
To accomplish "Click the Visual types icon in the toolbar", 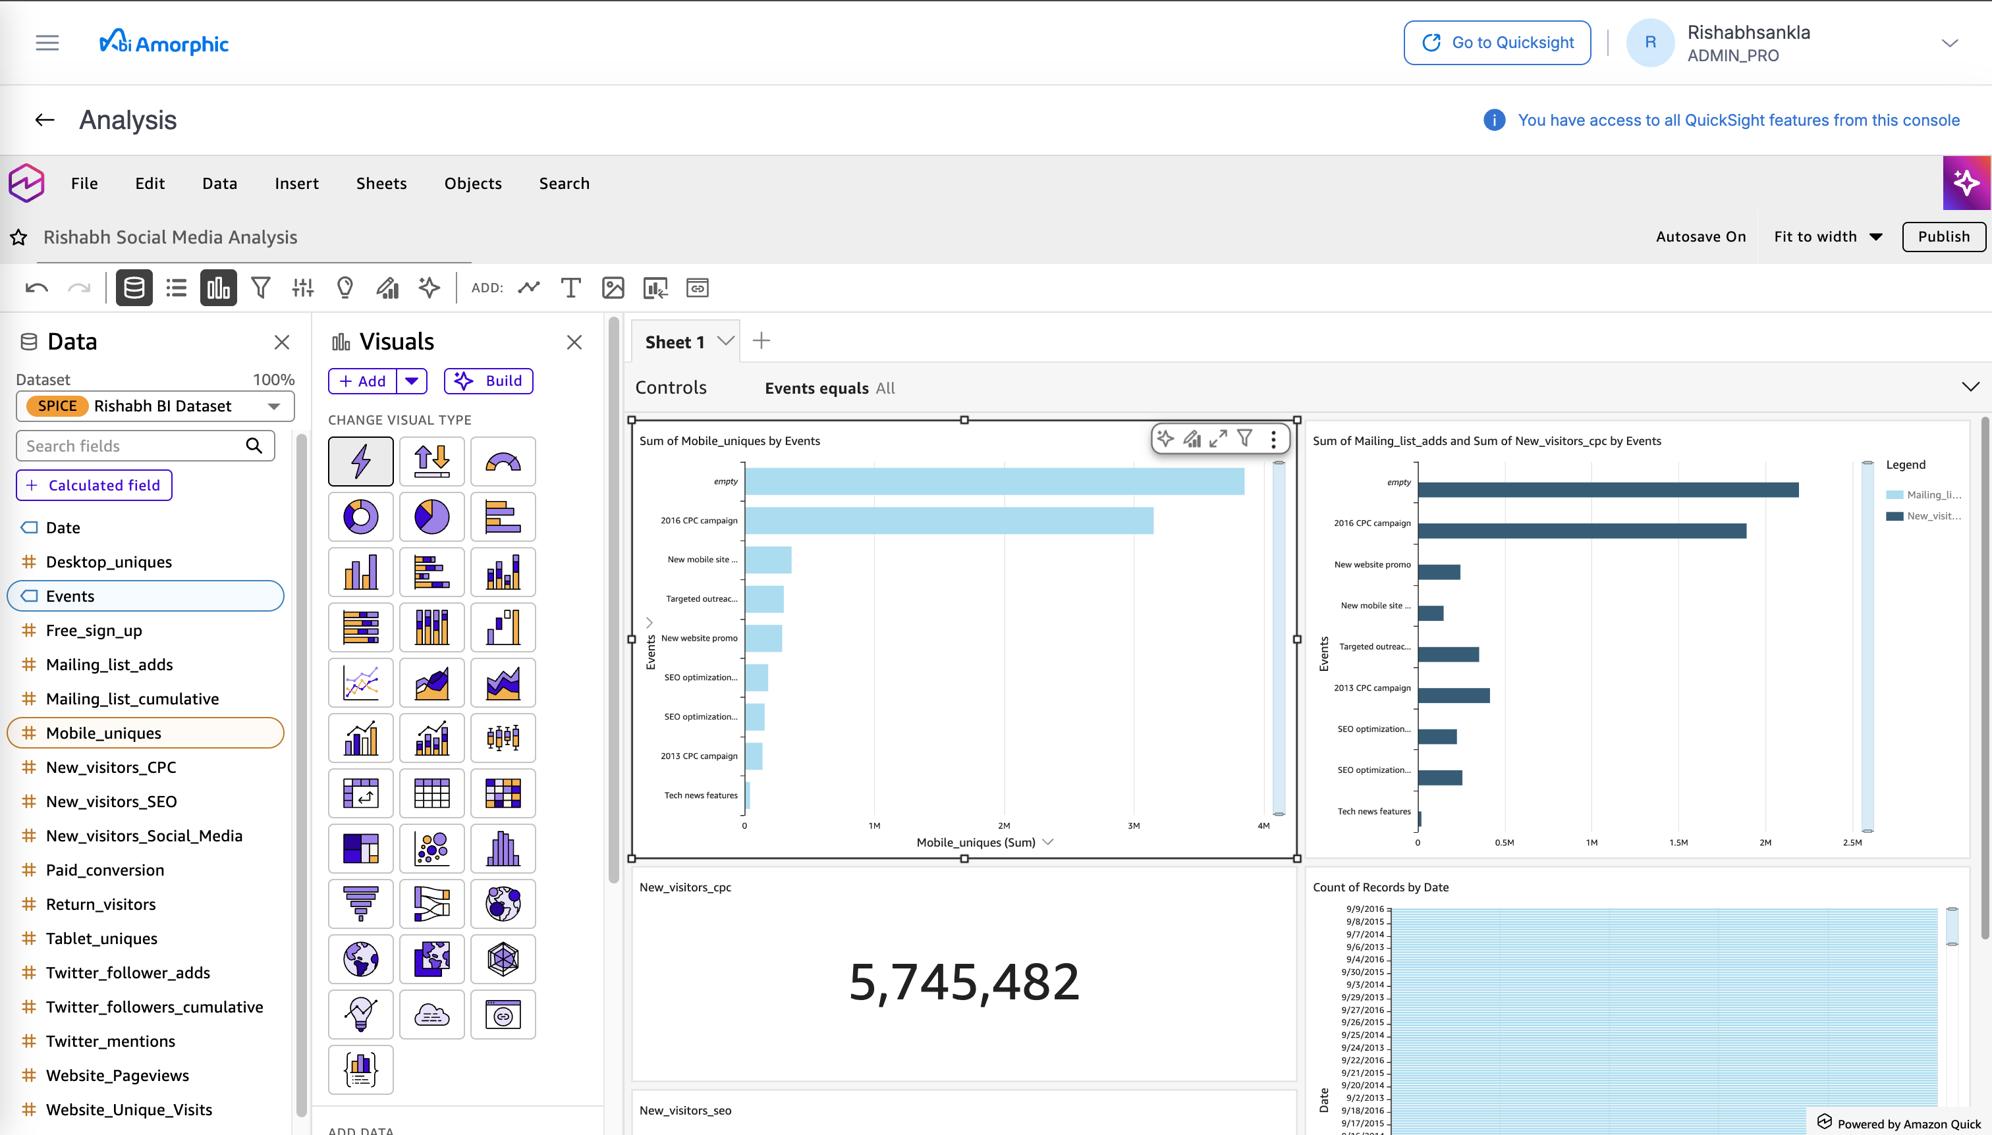I will [217, 288].
